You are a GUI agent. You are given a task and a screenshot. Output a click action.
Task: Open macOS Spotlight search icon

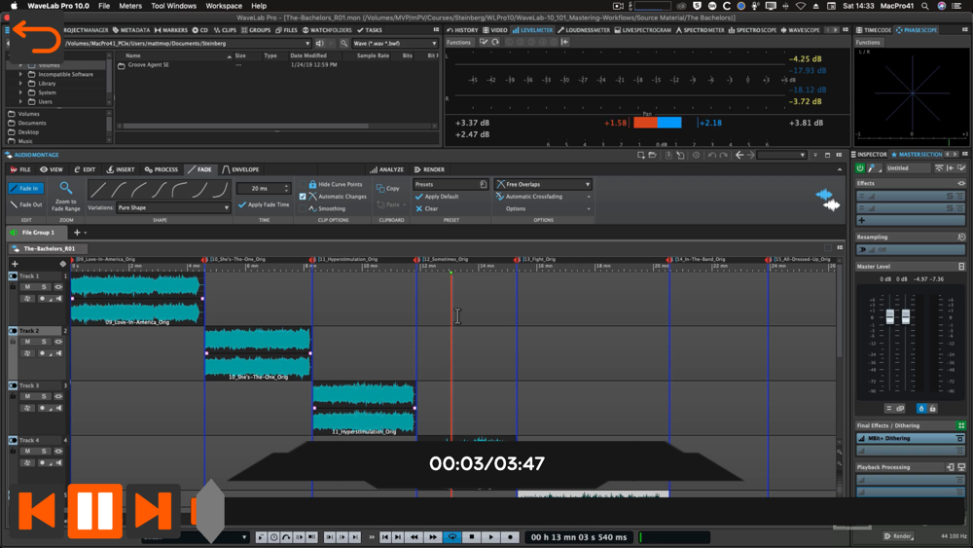click(x=924, y=6)
